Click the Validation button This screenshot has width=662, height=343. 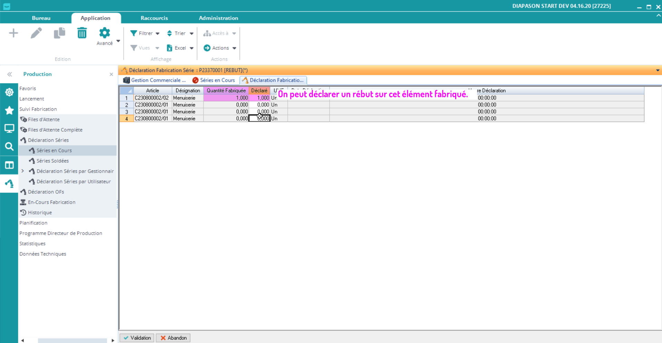(137, 338)
